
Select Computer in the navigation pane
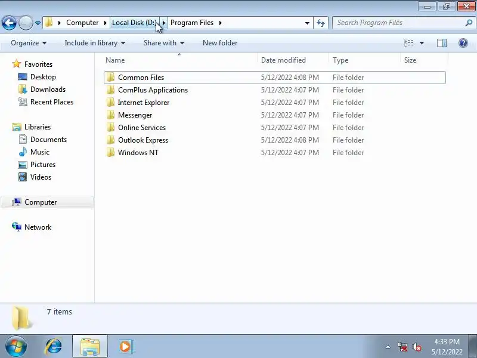click(x=47, y=202)
